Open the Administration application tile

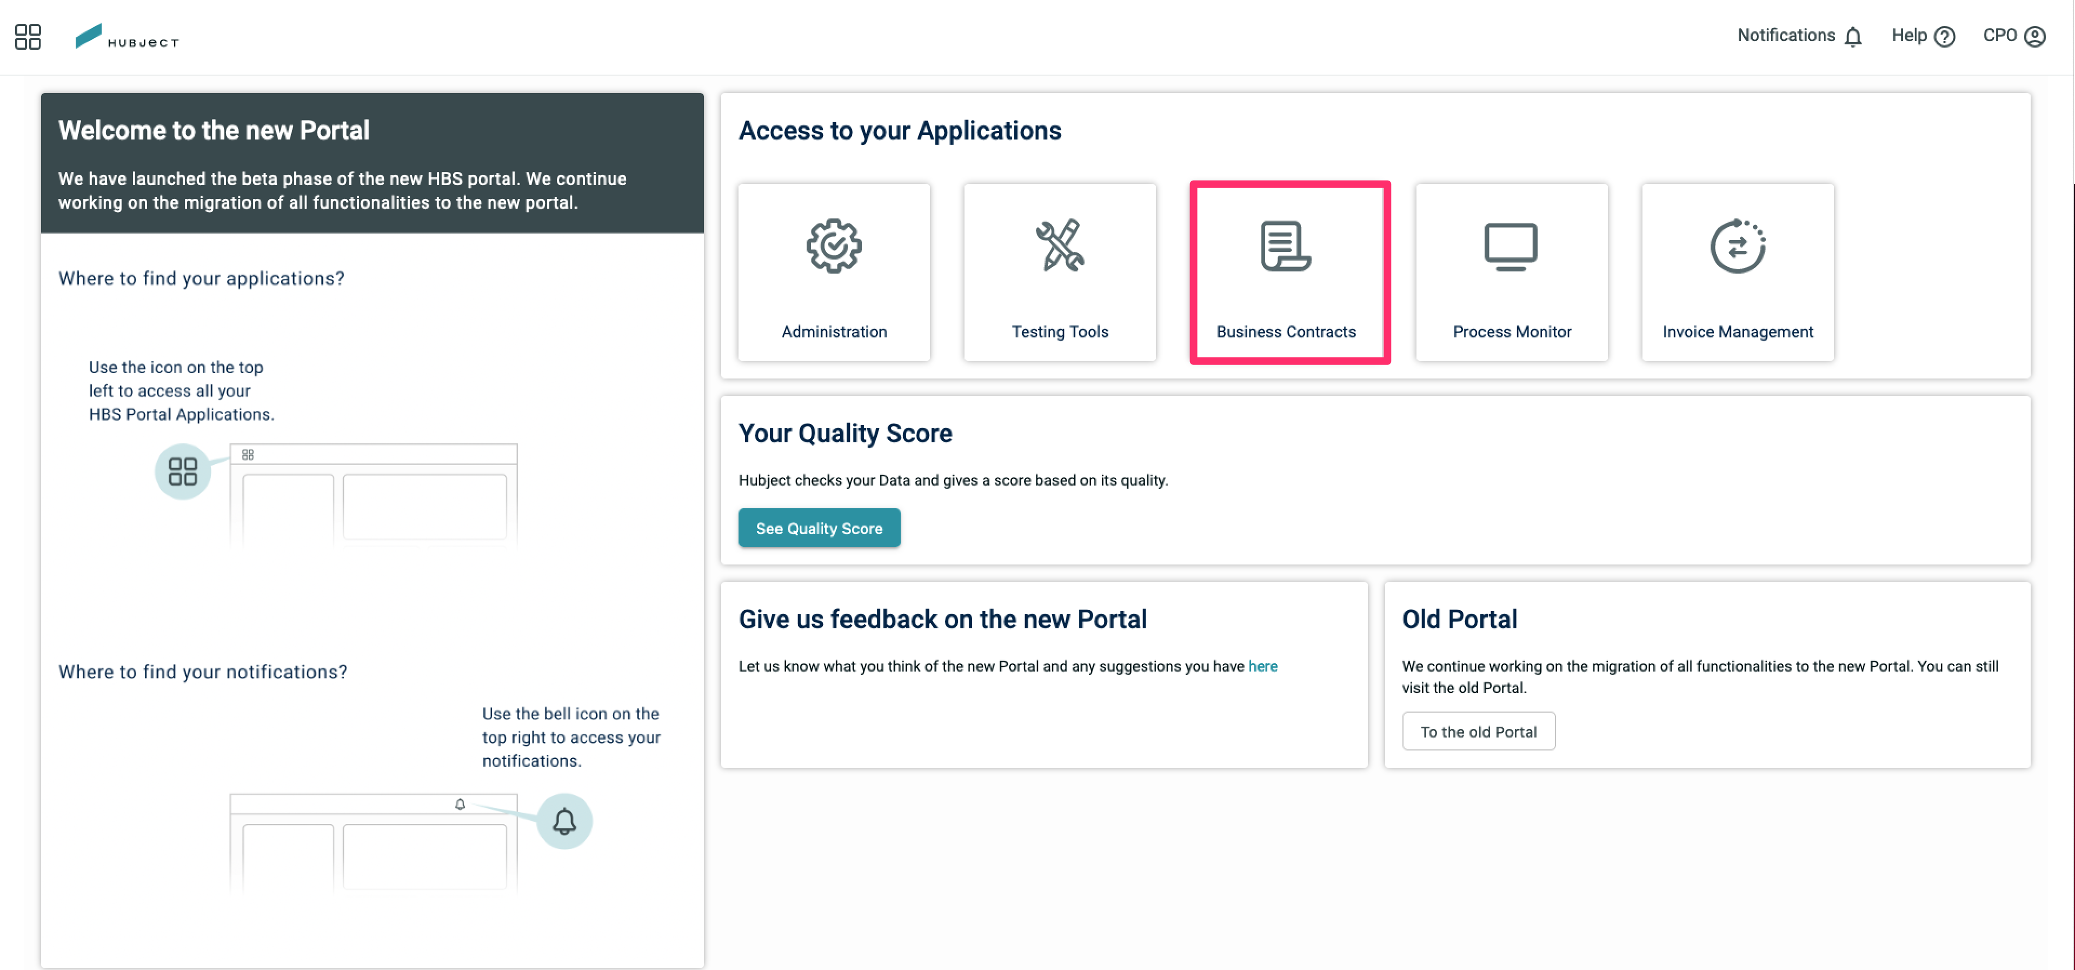click(x=834, y=273)
